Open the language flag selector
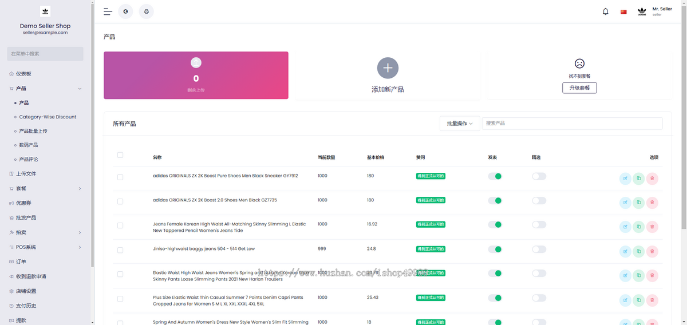This screenshot has width=687, height=325. [x=623, y=11]
